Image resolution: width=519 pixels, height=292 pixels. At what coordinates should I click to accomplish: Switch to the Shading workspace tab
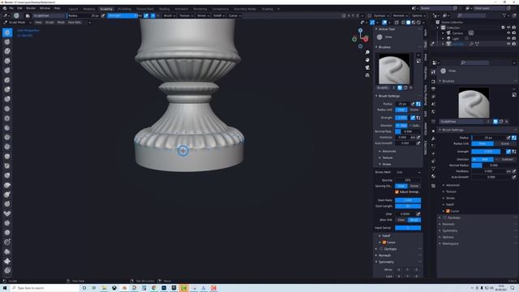(x=164, y=9)
